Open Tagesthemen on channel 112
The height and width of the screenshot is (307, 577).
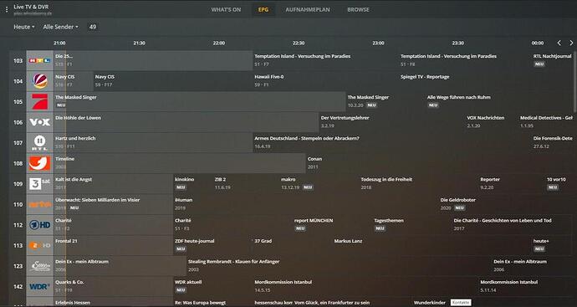[x=412, y=225]
